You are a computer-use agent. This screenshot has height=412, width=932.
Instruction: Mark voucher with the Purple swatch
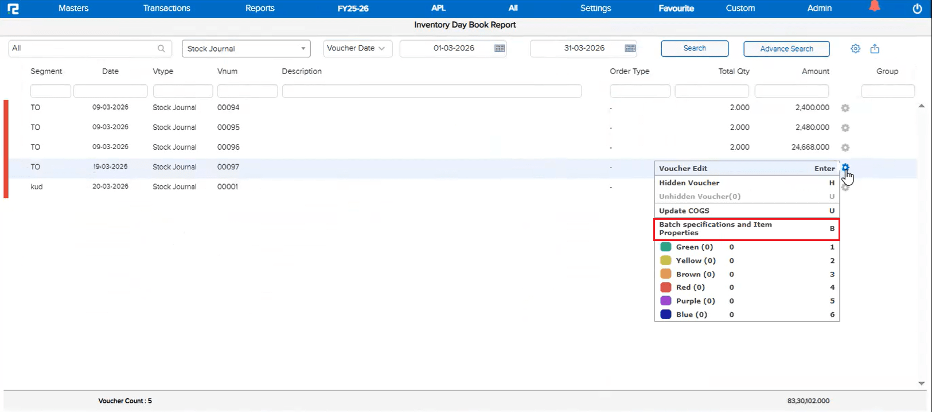(665, 301)
